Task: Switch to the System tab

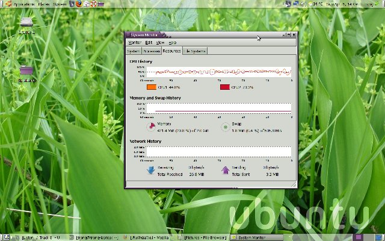Action: click(134, 51)
